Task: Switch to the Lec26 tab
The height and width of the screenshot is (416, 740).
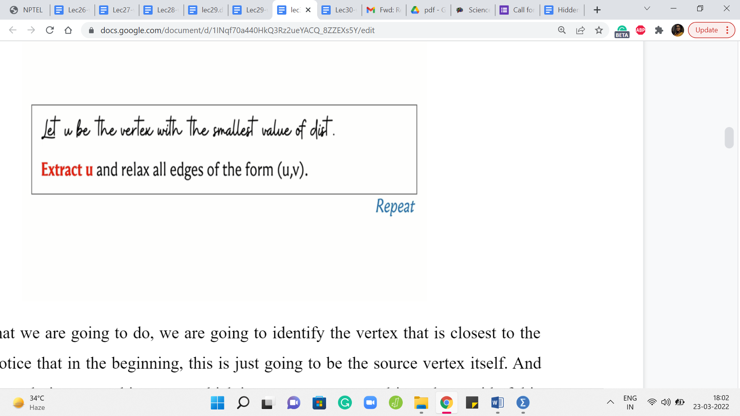Action: tap(72, 10)
